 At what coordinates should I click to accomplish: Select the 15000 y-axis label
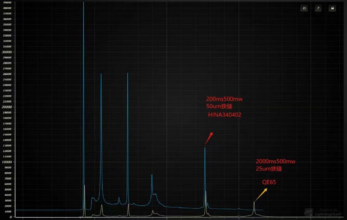click(x=7, y=135)
